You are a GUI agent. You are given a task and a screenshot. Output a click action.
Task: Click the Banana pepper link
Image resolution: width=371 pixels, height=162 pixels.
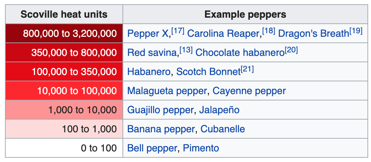[161, 129]
